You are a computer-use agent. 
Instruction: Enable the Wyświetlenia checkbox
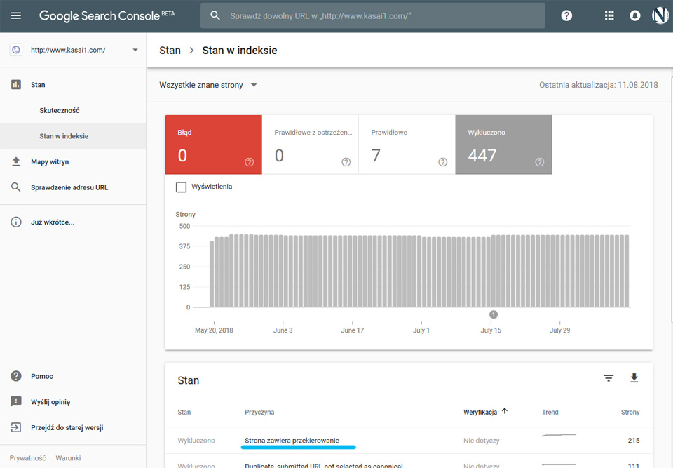click(x=181, y=187)
